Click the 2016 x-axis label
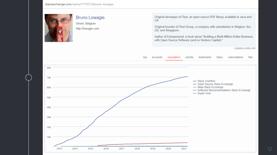 pyautogui.click(x=106, y=149)
